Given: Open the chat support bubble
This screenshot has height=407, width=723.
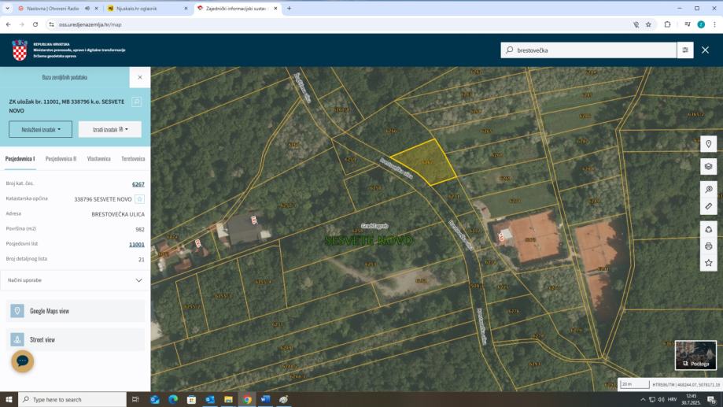Looking at the screenshot, I should [x=23, y=361].
